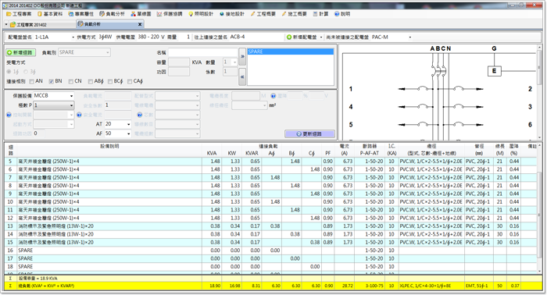
Task: Select circuit row 13 消防標示及緊急照明燈
Action: [270, 226]
